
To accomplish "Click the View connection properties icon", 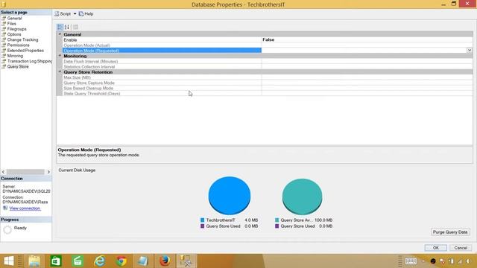I will coord(5,208).
